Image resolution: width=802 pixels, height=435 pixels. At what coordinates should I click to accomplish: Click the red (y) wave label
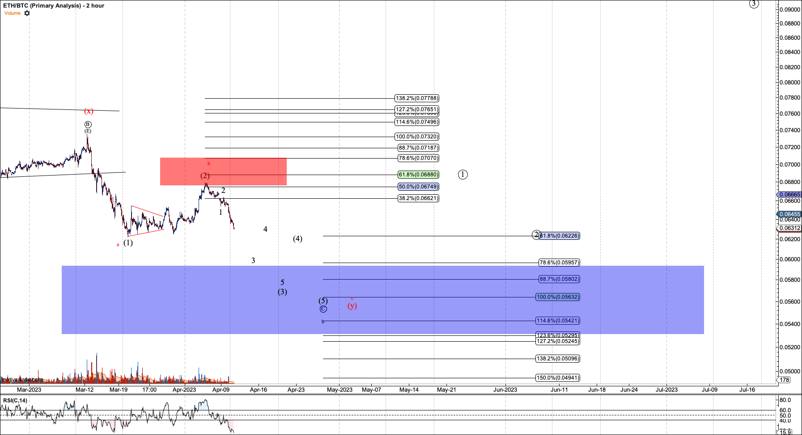tap(352, 306)
